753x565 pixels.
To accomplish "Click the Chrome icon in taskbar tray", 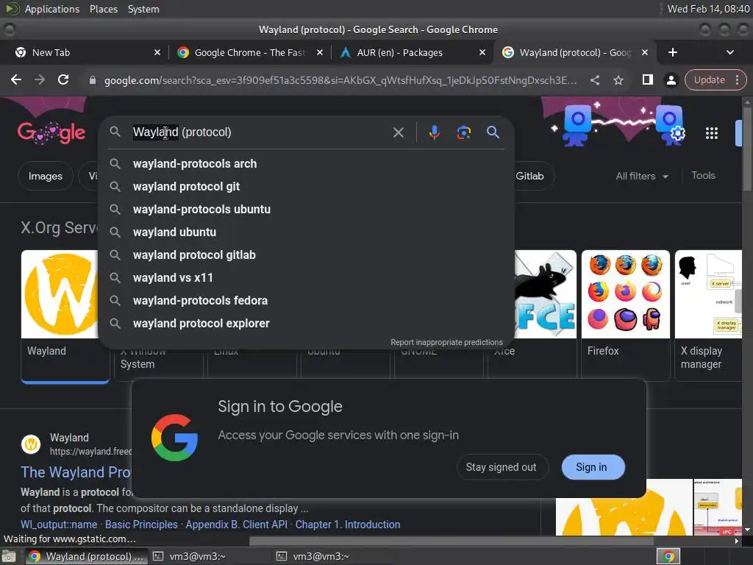I will click(668, 557).
